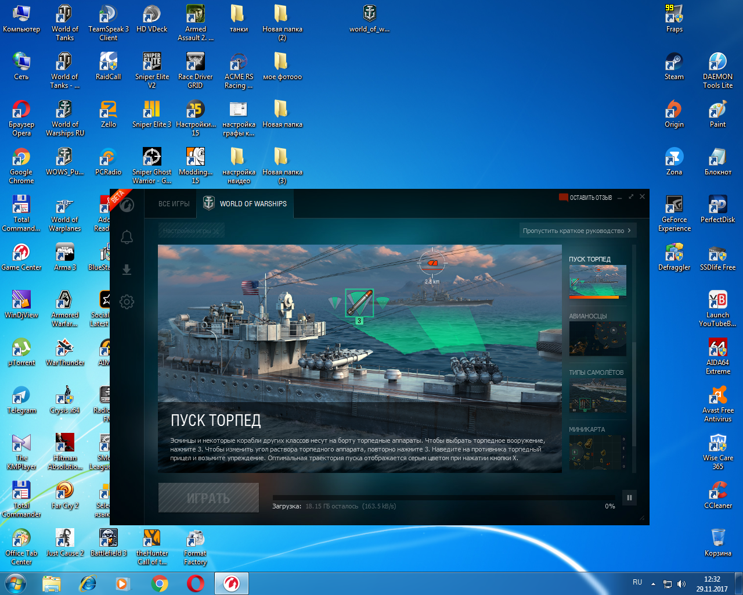743x595 pixels.
Task: Switch to ВСЕ ИГРЫ tab
Action: (x=174, y=204)
